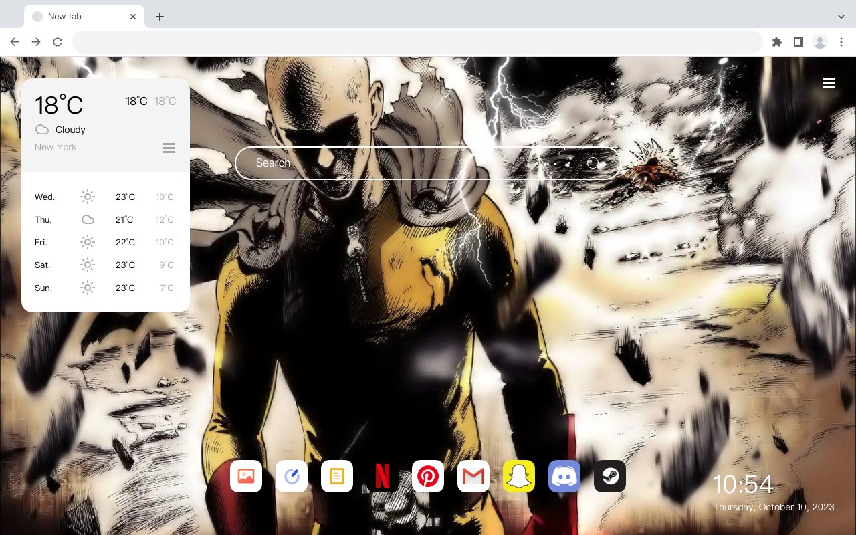The image size is (856, 535).
Task: Reload the current page
Action: coord(58,42)
